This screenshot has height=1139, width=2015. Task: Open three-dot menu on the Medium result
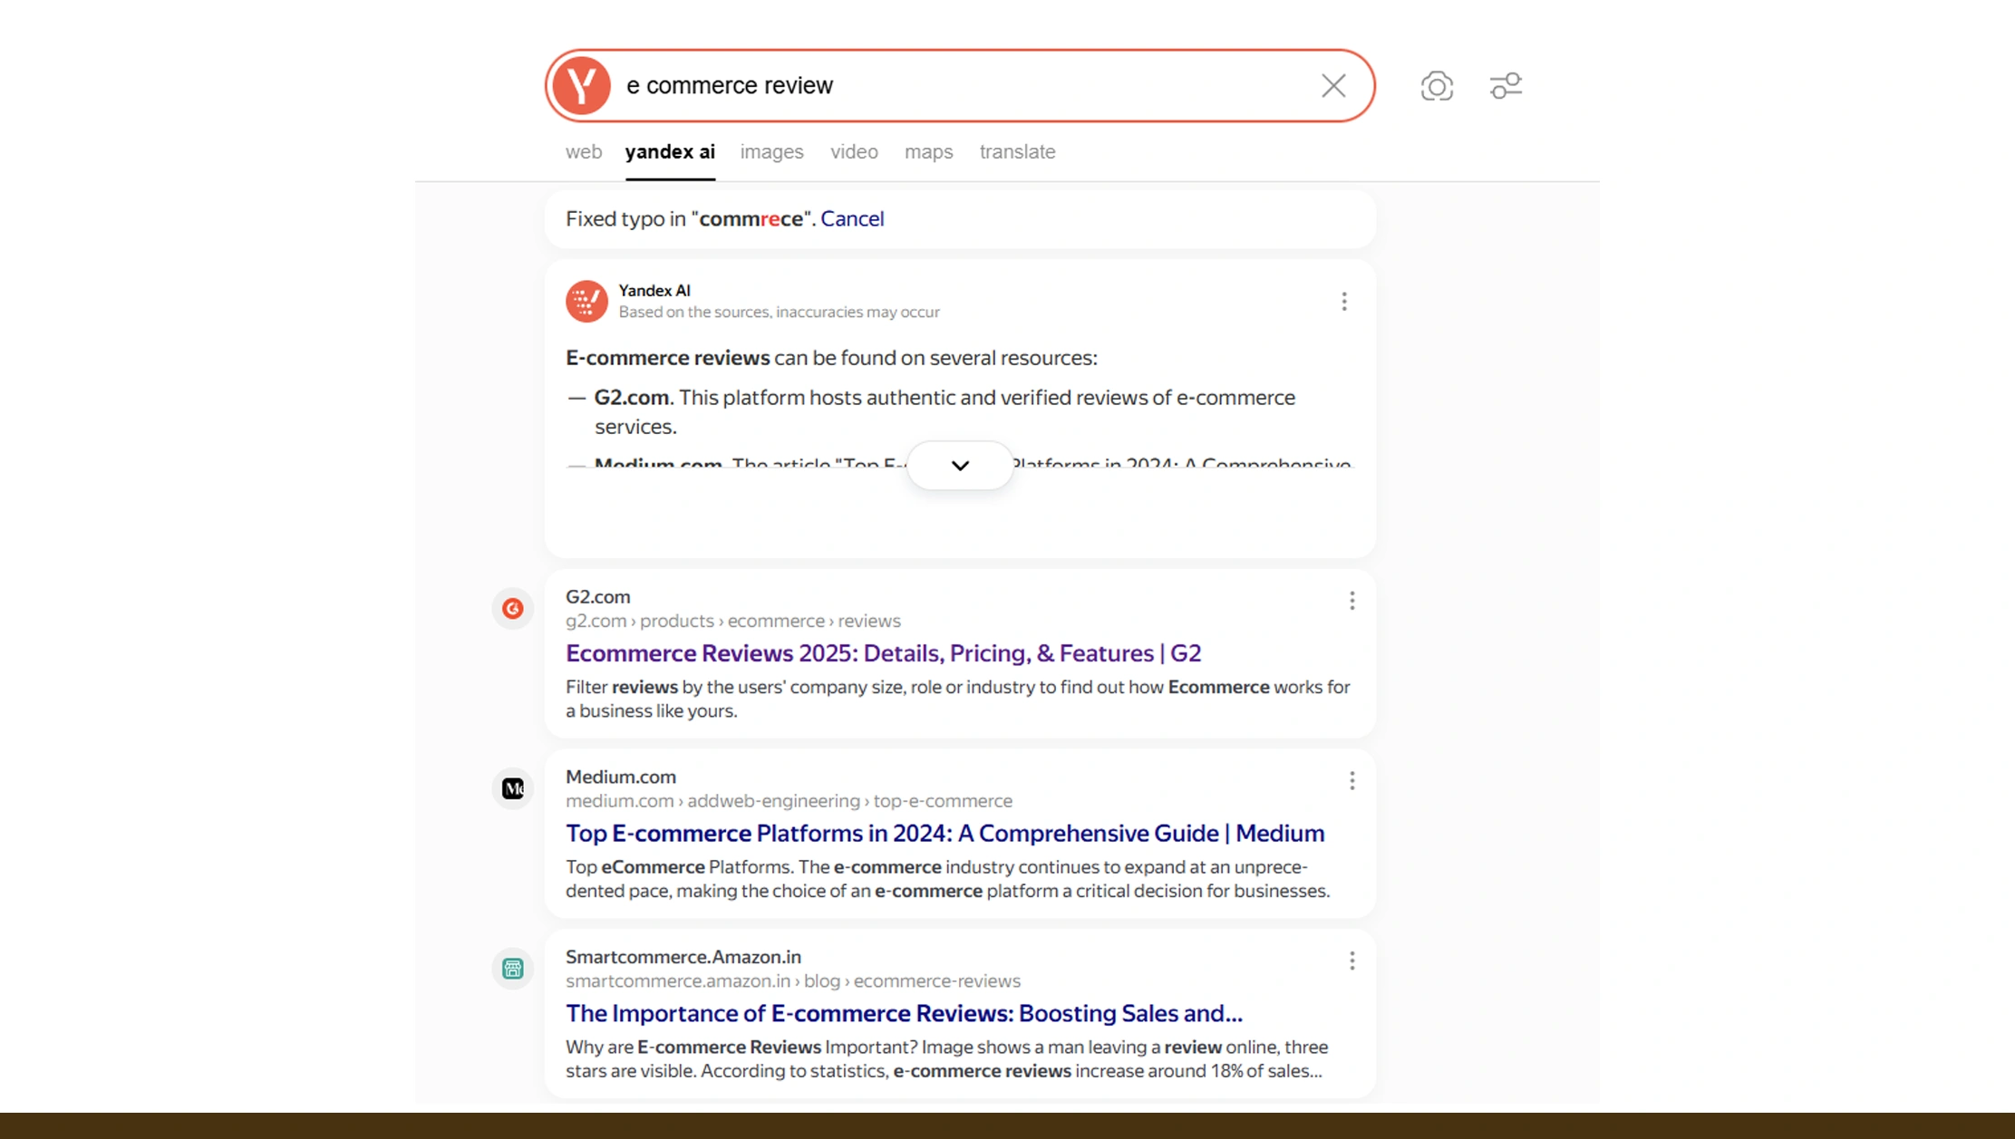click(1351, 780)
